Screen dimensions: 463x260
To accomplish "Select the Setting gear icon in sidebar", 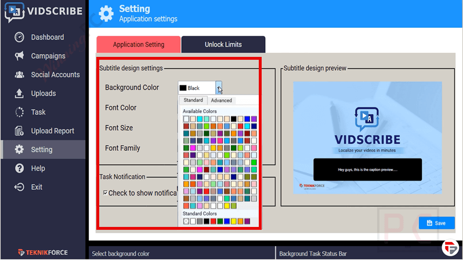I will [19, 150].
